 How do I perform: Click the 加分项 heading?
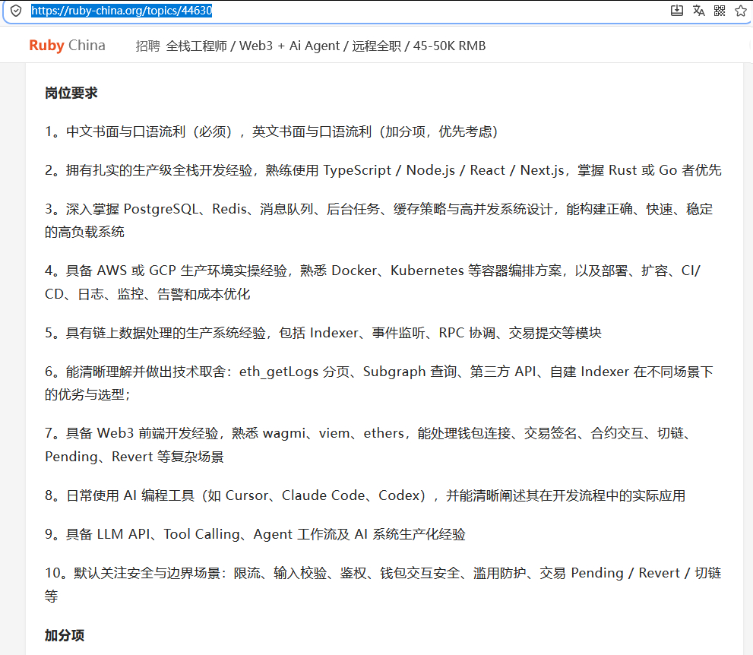point(65,635)
